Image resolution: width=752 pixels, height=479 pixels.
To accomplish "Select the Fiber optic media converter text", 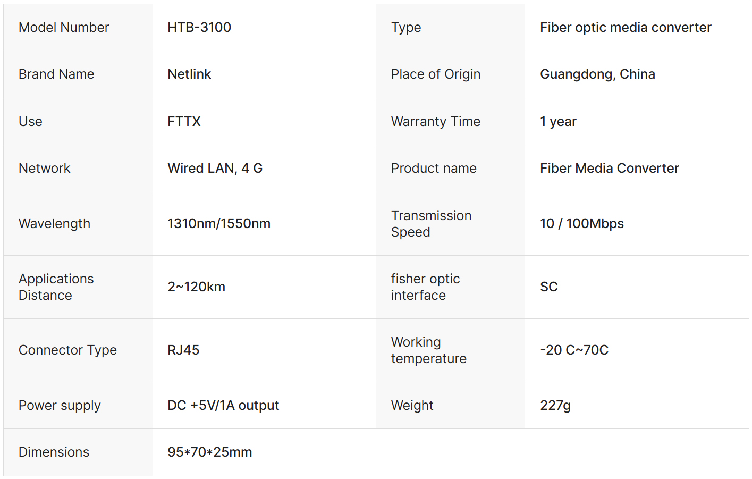I will pyautogui.click(x=626, y=28).
